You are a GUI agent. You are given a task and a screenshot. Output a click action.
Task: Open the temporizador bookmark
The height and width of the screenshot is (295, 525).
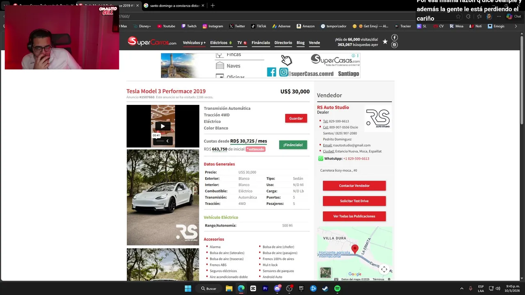click(x=333, y=26)
